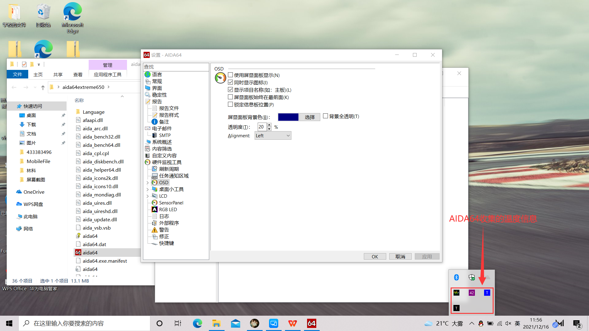Select the 警告 warning settings item
The height and width of the screenshot is (331, 589).
click(164, 230)
